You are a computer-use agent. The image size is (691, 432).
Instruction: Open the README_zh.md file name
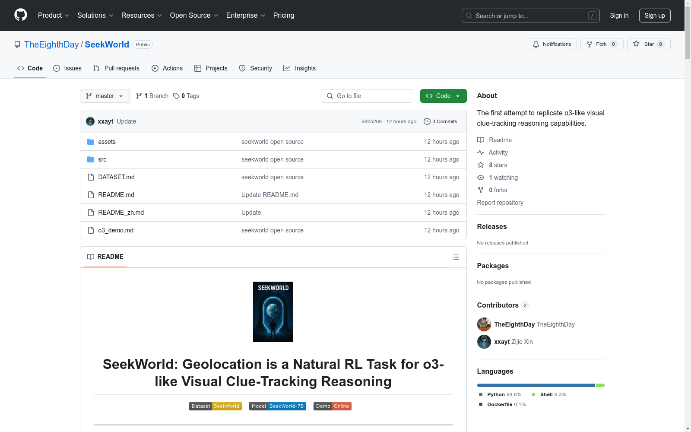coord(121,213)
